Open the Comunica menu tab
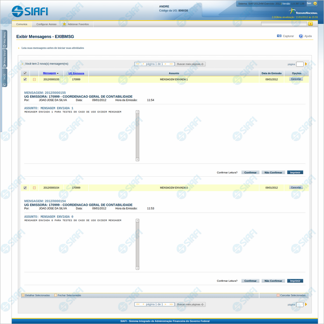 22,24
